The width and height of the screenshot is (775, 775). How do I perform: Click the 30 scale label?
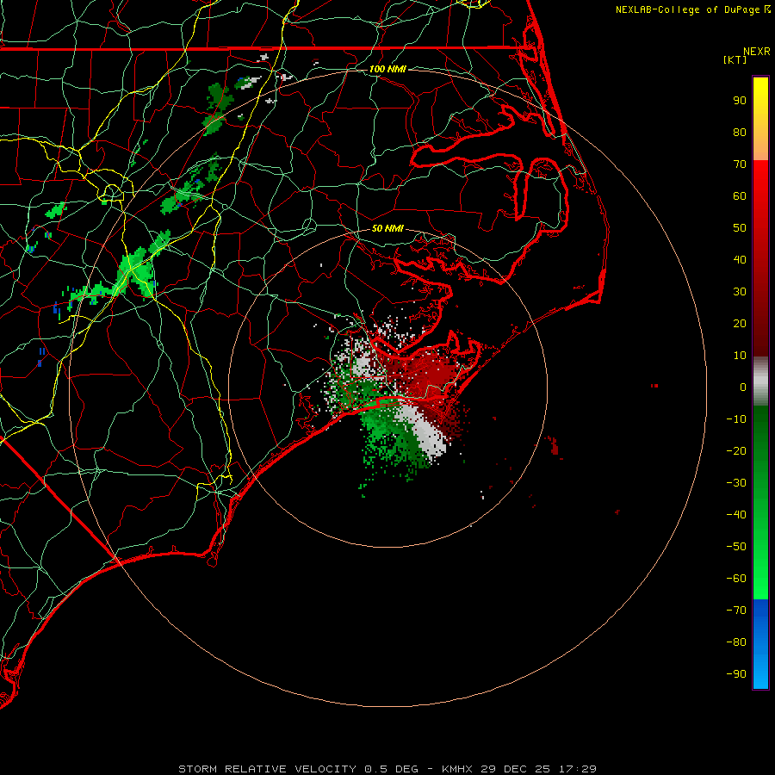tap(740, 292)
